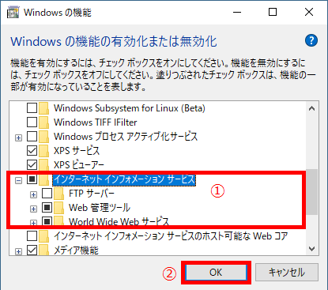Select the World Wide Web サービス label
Viewport: 328px width, 290px height.
coord(119,221)
